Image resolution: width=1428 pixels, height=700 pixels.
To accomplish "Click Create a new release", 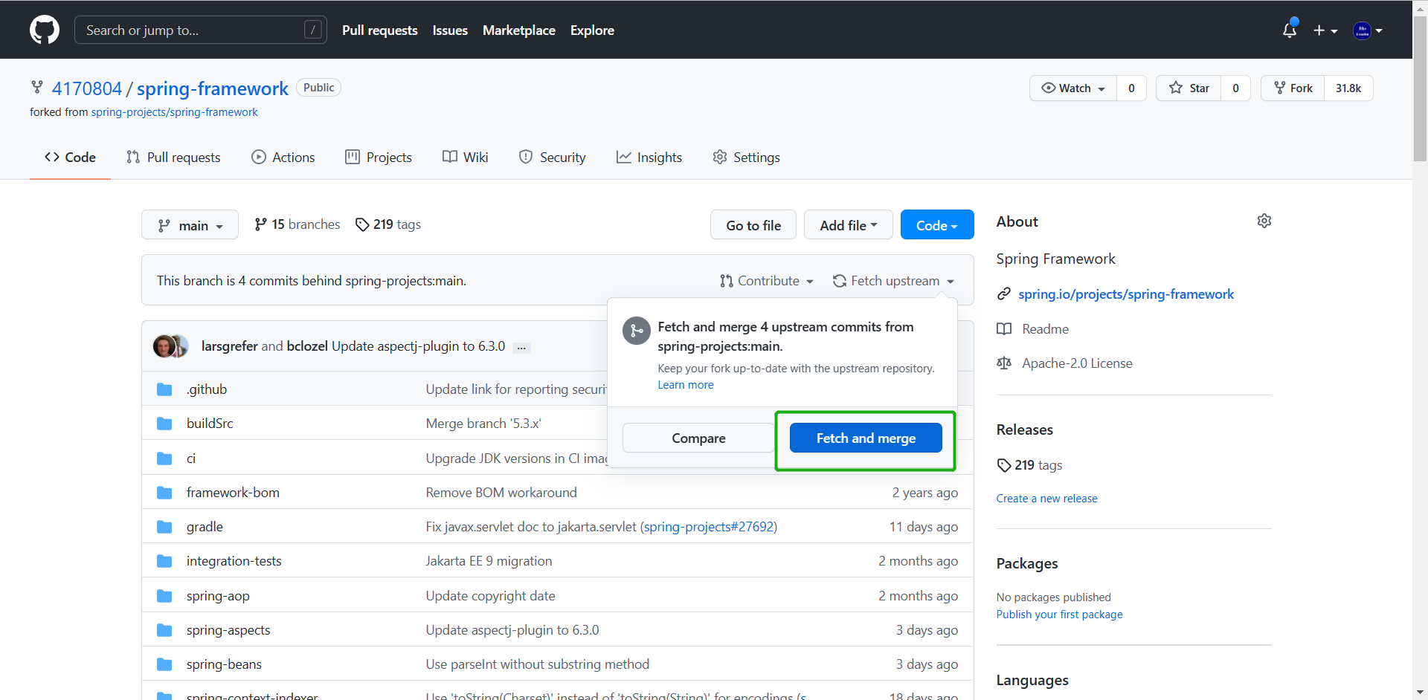I will [1047, 499].
